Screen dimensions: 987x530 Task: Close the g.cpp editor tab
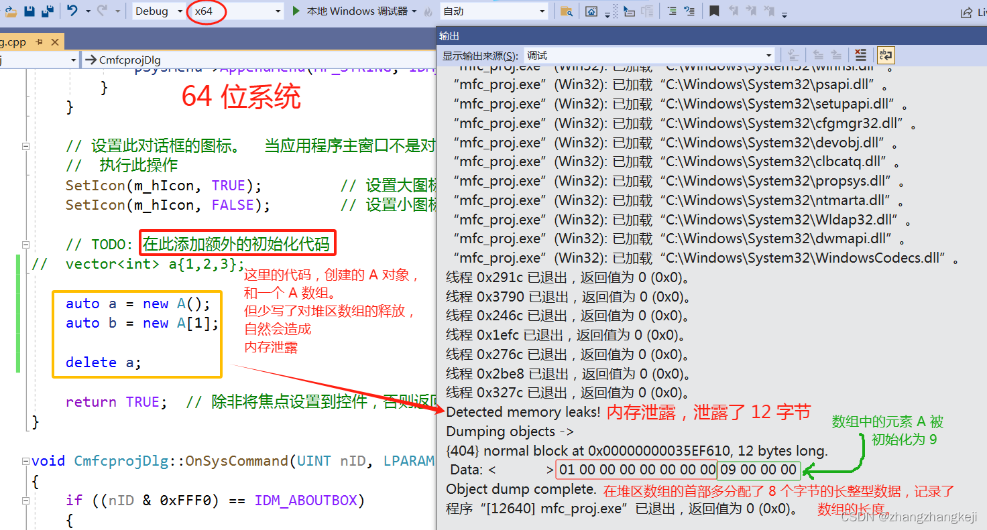point(54,42)
